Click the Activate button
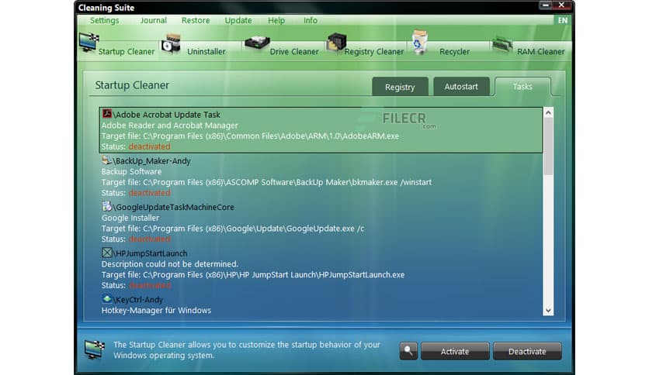The width and height of the screenshot is (649, 375). 455,352
